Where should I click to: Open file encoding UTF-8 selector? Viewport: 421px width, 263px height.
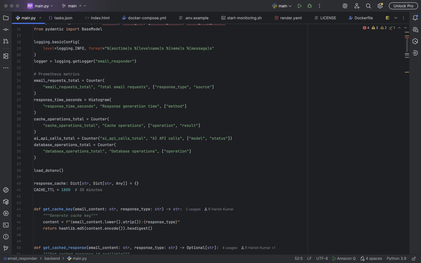pyautogui.click(x=322, y=258)
